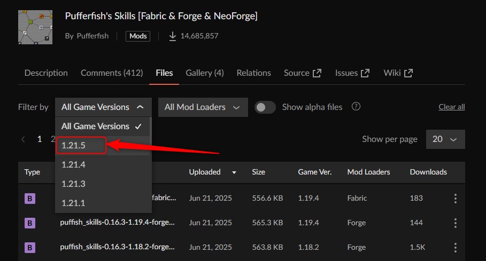Screen dimensions: 486x261
Task: Open the Pufferfish author link
Action: (92, 36)
